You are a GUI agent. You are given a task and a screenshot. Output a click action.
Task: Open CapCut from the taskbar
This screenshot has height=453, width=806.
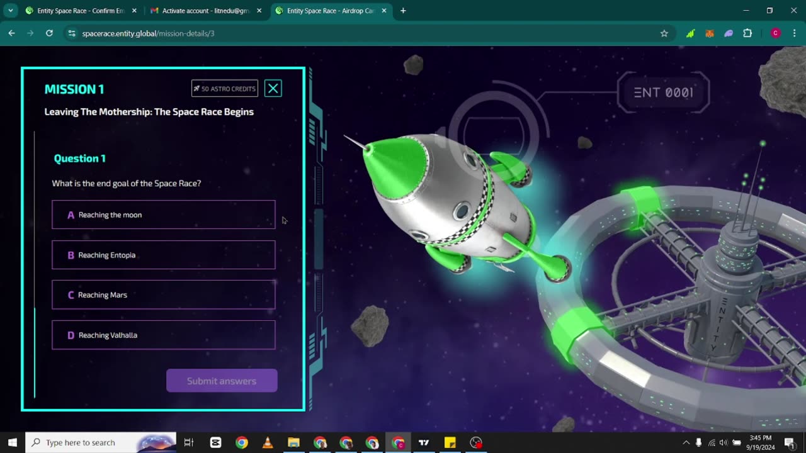click(x=215, y=442)
